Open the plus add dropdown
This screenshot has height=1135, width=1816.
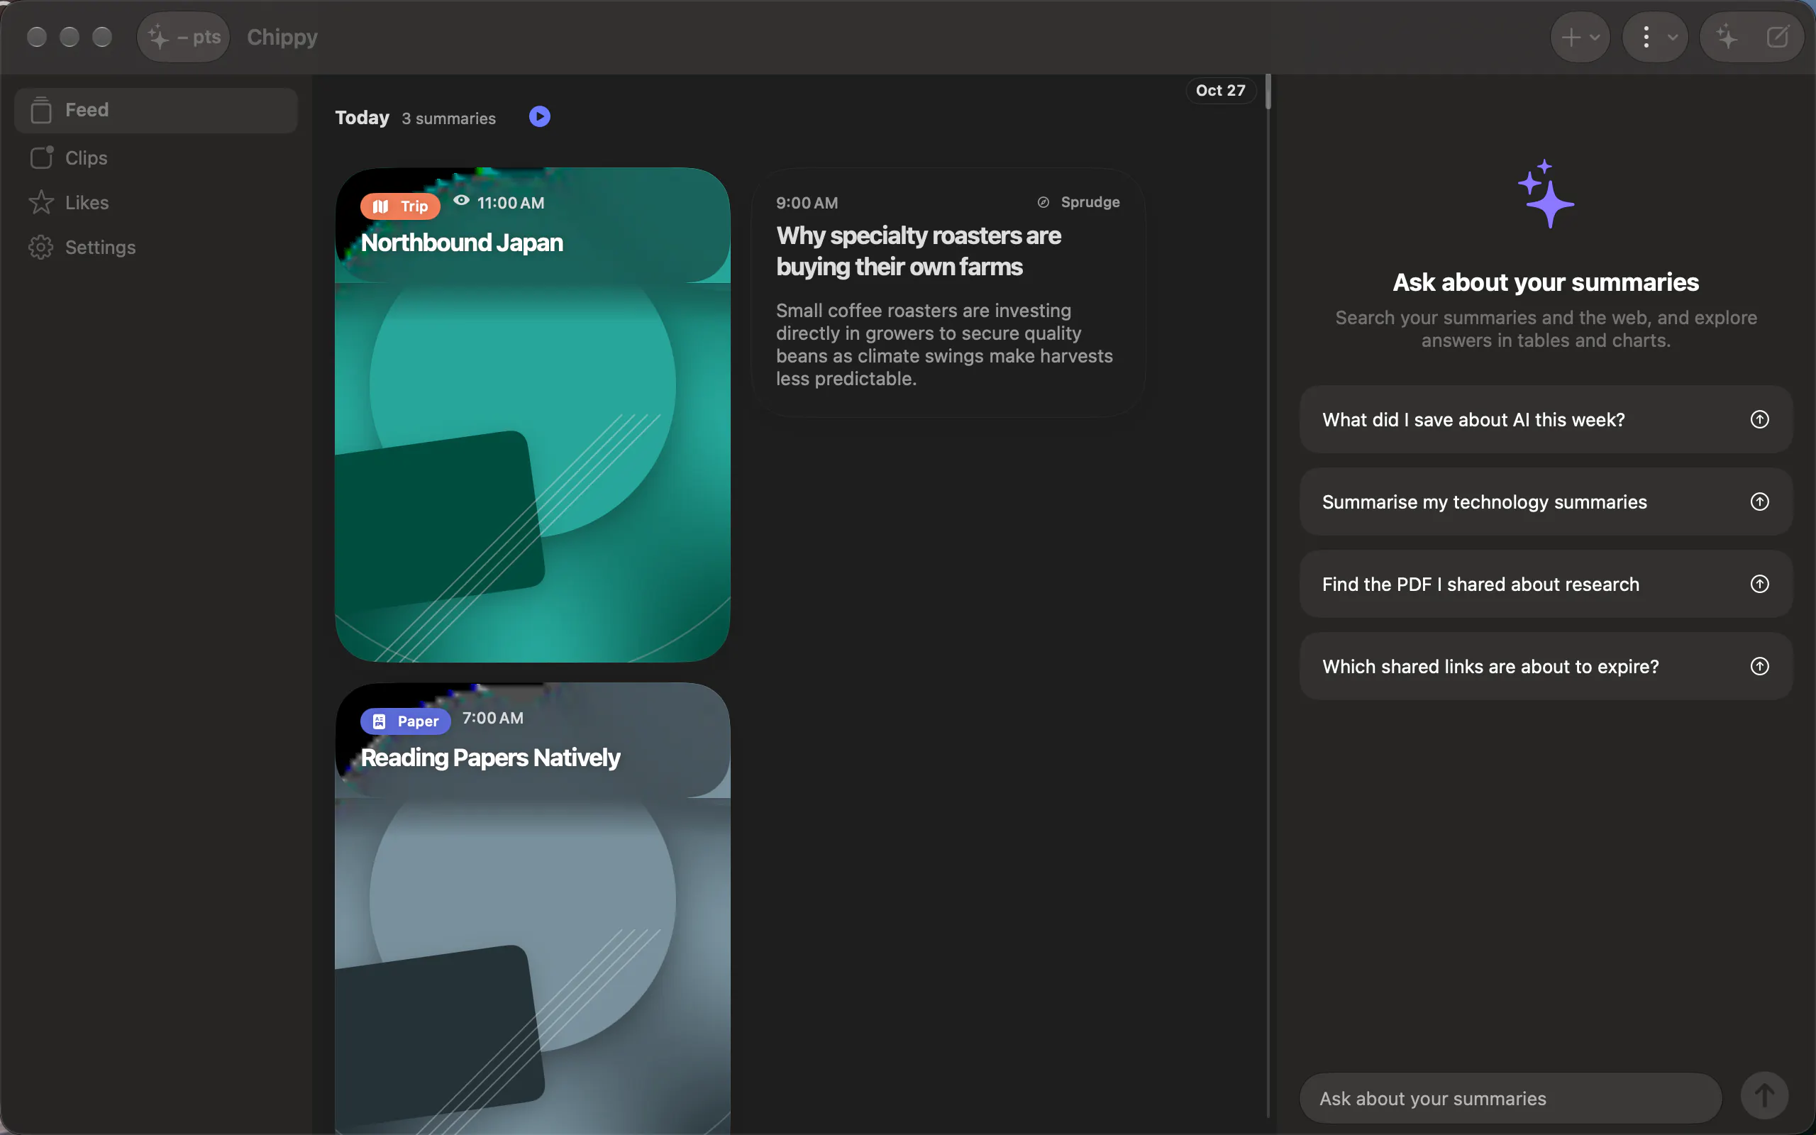click(1580, 37)
